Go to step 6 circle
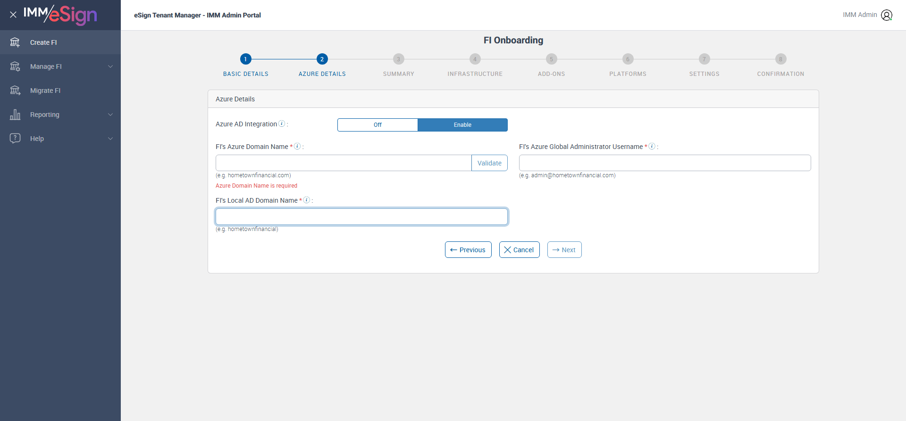The height and width of the screenshot is (421, 906). pyautogui.click(x=628, y=59)
